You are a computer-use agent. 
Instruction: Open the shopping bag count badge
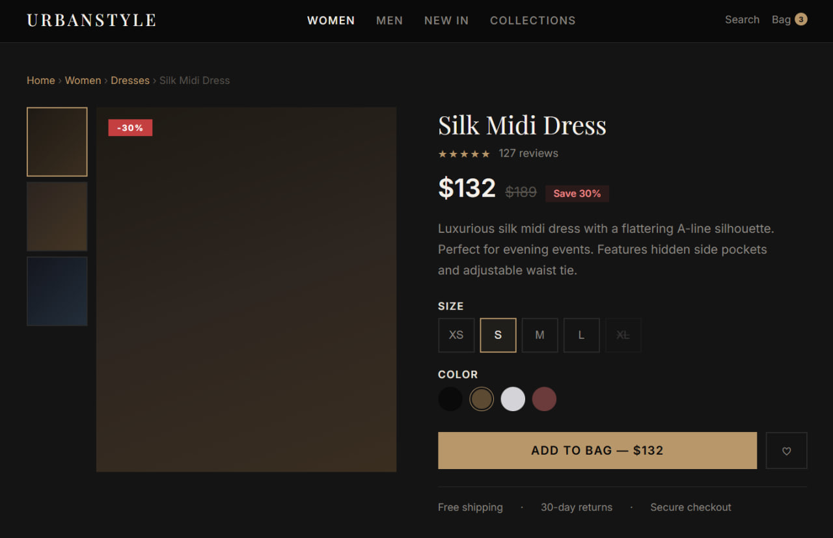point(801,20)
